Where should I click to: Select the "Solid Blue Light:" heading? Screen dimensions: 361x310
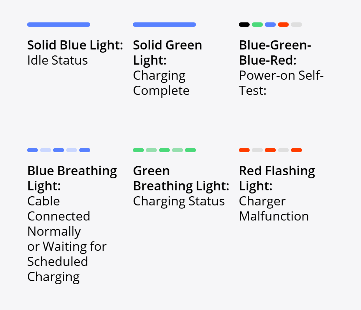75,45
